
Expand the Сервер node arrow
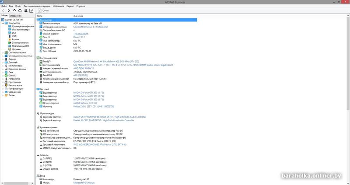tap(3, 59)
